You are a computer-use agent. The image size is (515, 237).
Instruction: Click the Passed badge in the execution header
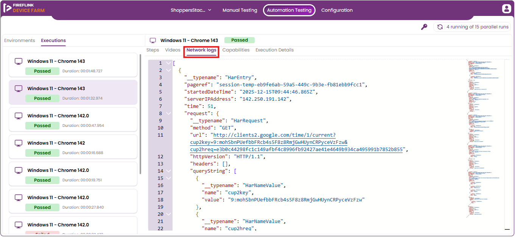(x=240, y=40)
